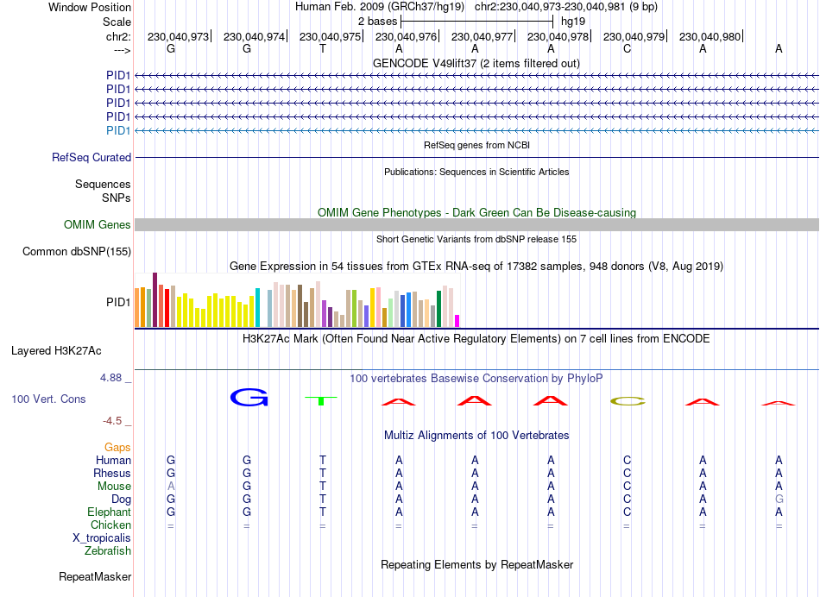The width and height of the screenshot is (820, 597).
Task: Click the Gaps label in Multiz track
Action: (117, 447)
